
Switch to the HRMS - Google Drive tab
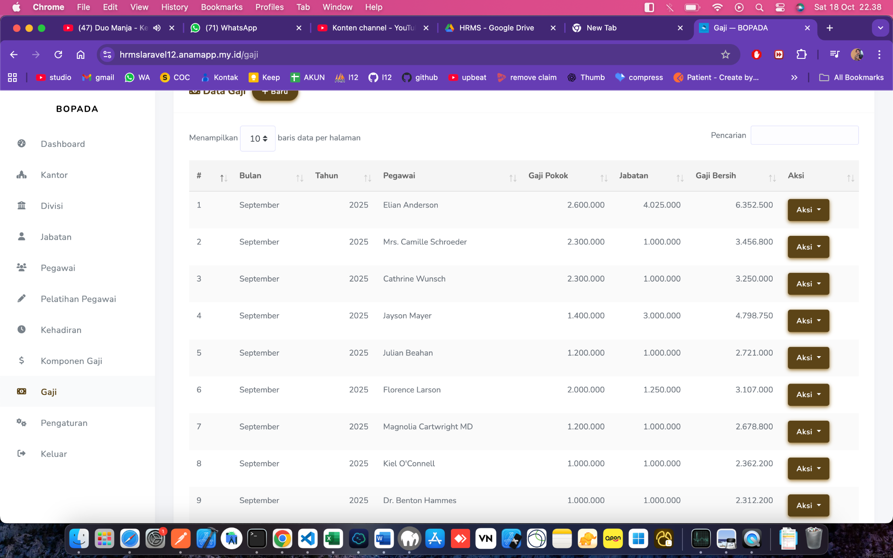click(x=496, y=28)
